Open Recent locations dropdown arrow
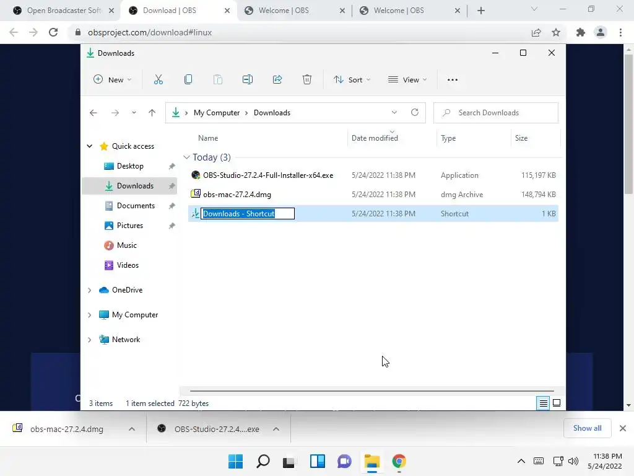This screenshot has height=476, width=634. click(x=134, y=113)
